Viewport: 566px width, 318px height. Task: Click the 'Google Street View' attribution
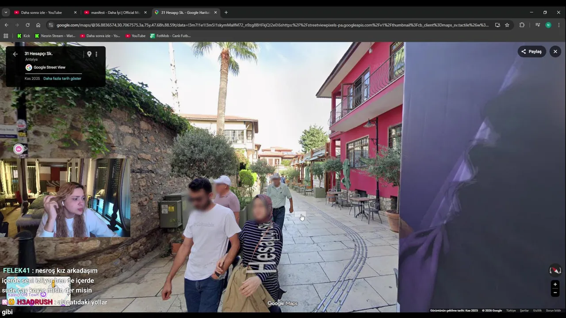point(46,68)
